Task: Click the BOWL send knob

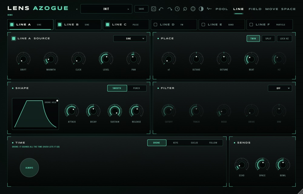Action: click(283, 165)
